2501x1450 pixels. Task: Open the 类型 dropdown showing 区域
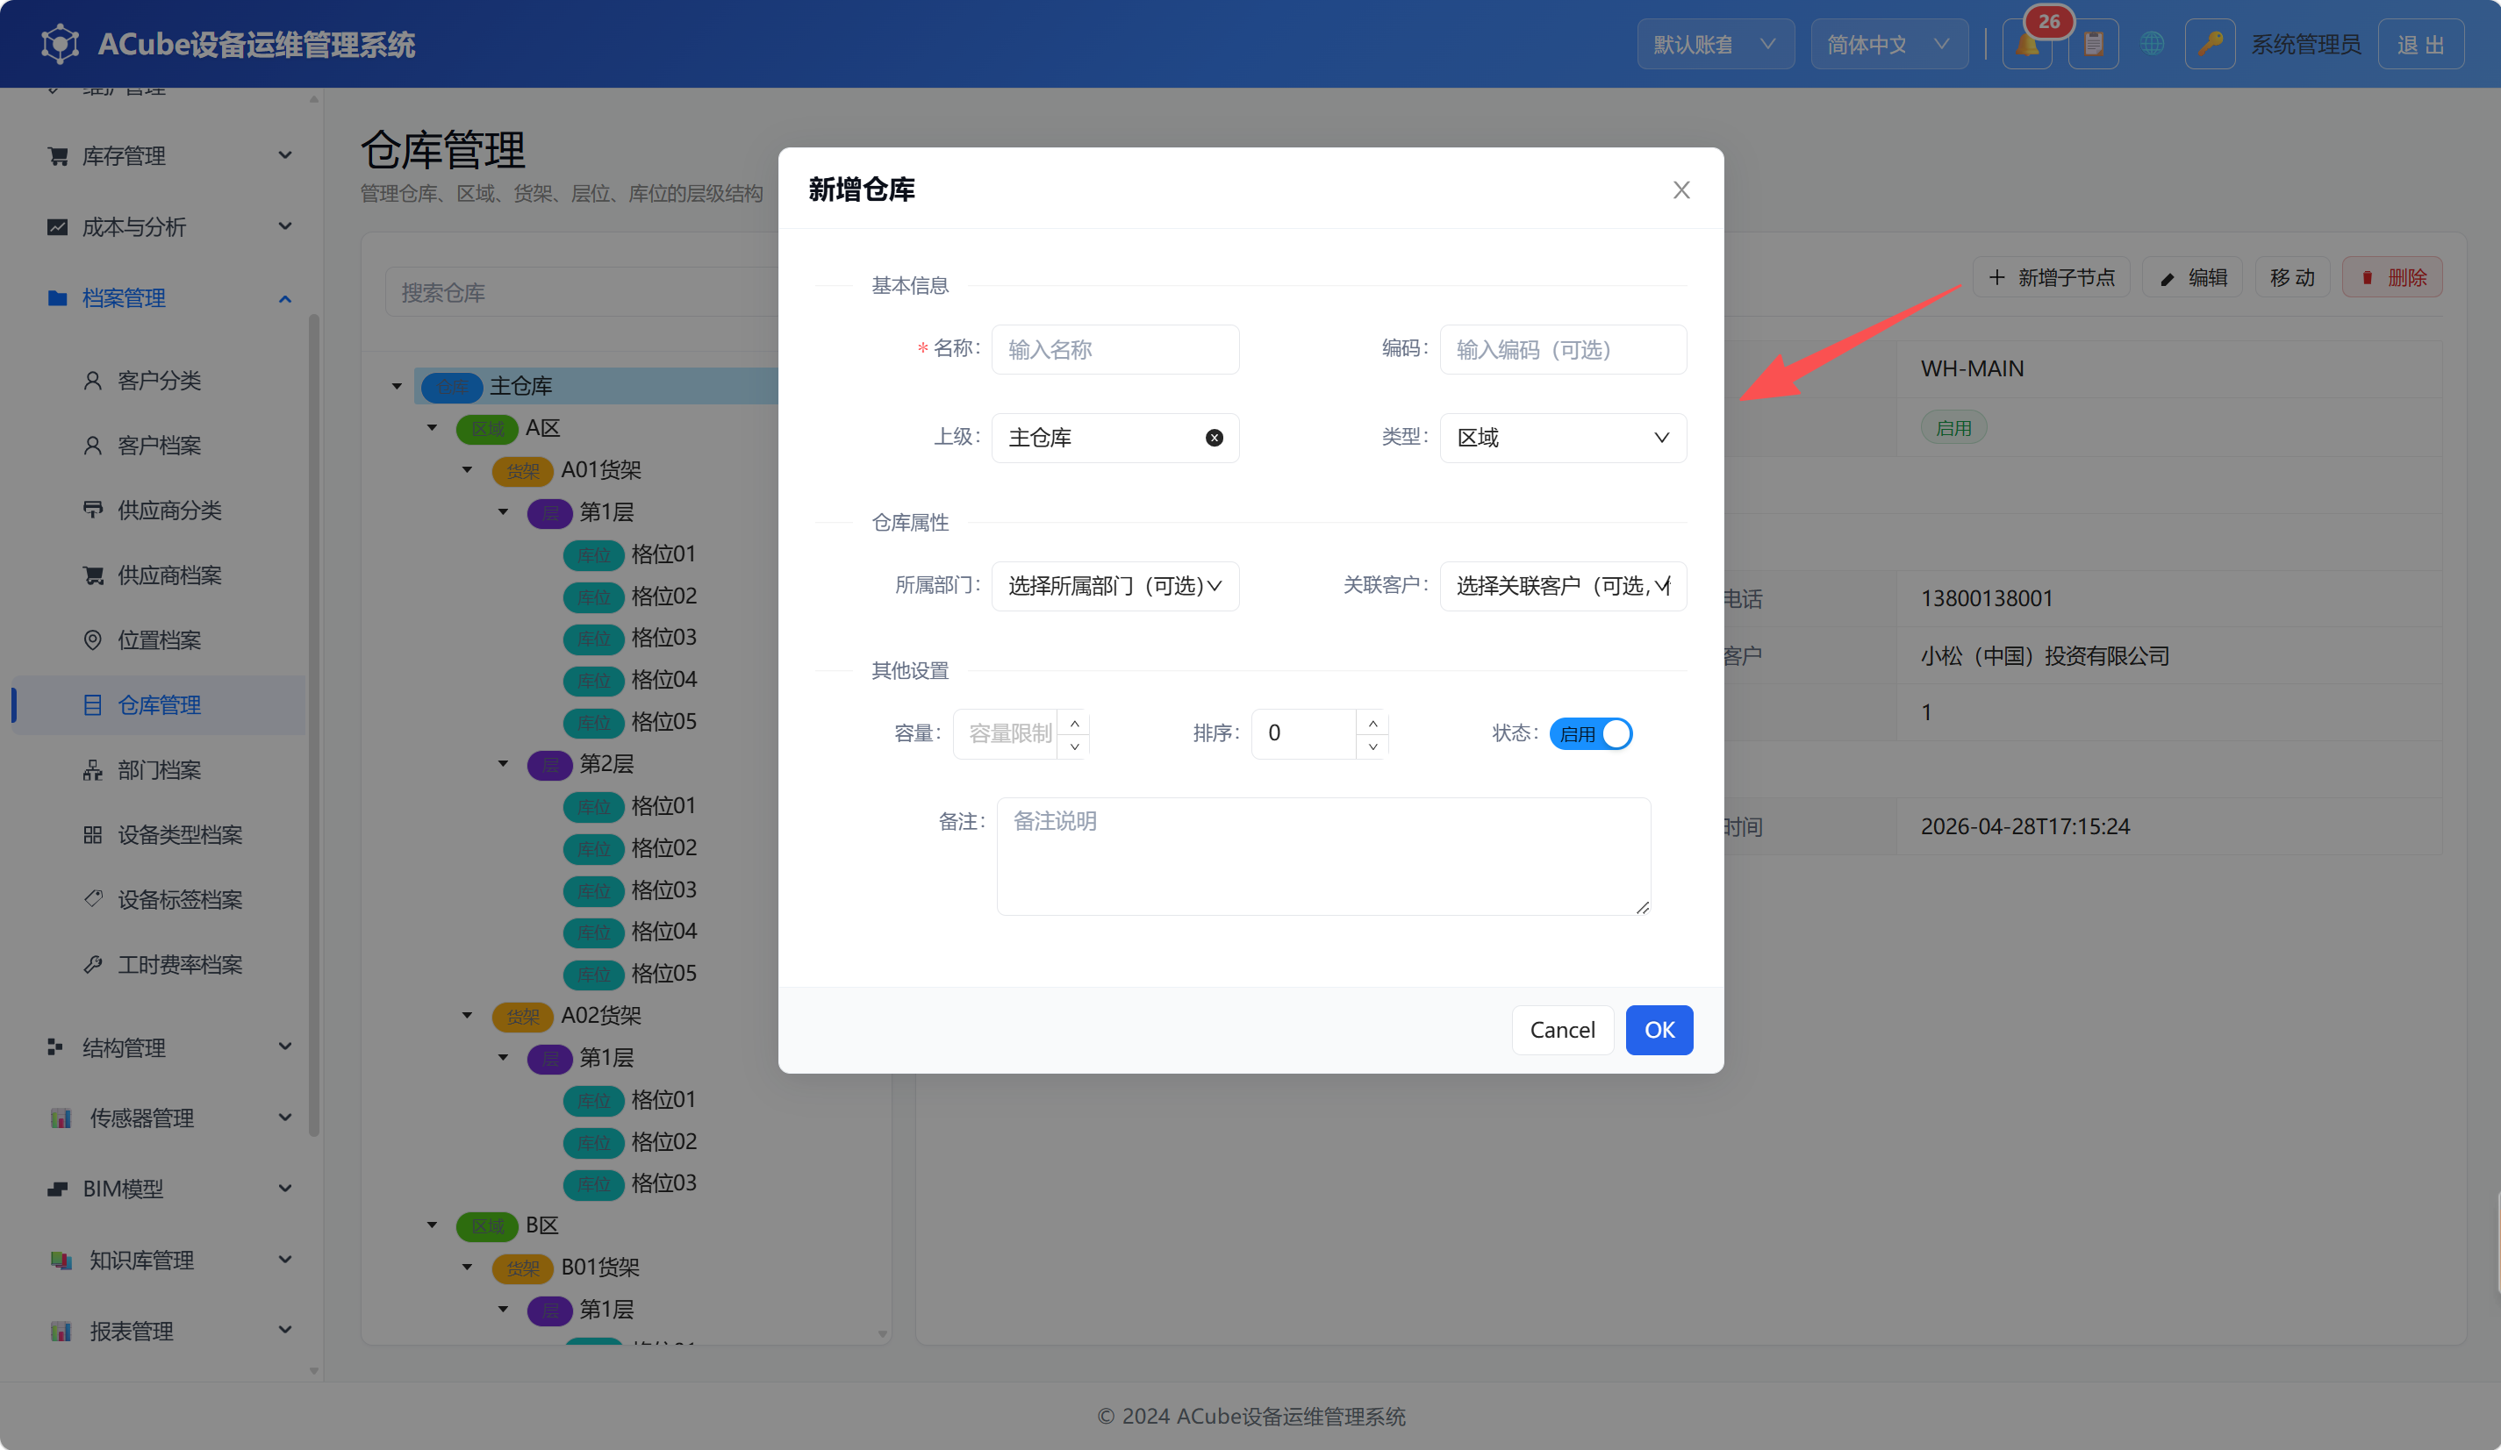tap(1562, 438)
